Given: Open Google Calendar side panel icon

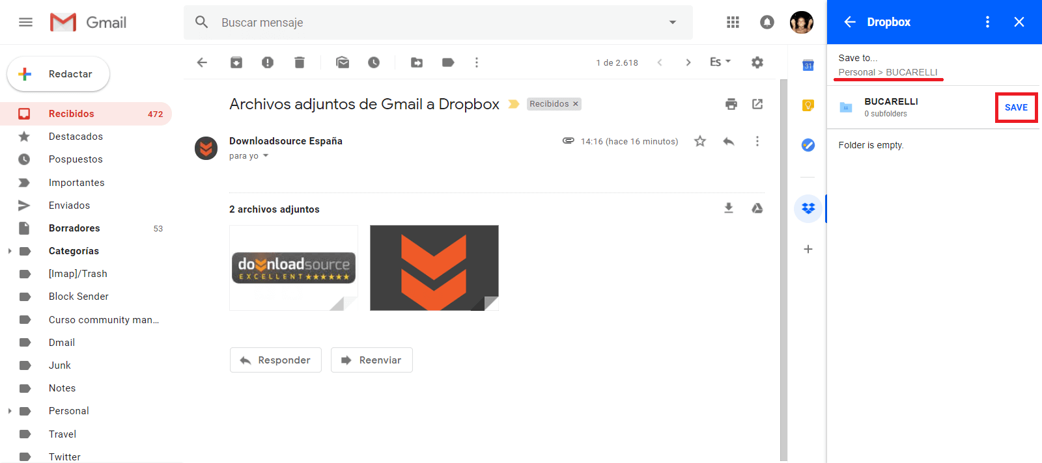Looking at the screenshot, I should click(808, 65).
